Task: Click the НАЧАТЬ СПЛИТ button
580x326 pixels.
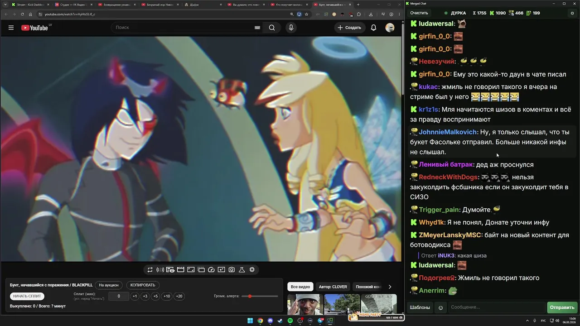Action: click(27, 296)
